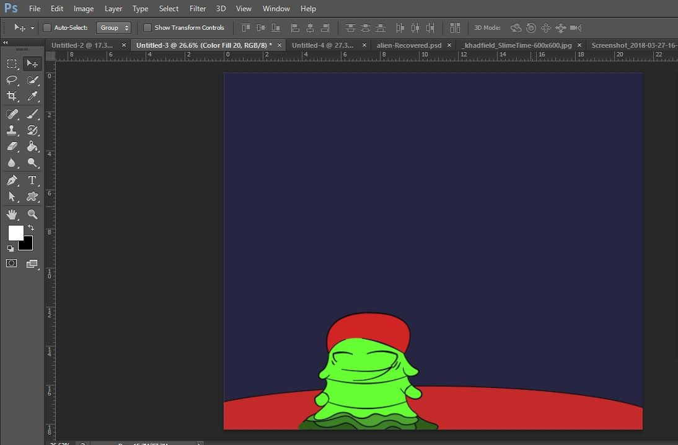The image size is (678, 445).
Task: Click distribute top edges icon
Action: (351, 28)
